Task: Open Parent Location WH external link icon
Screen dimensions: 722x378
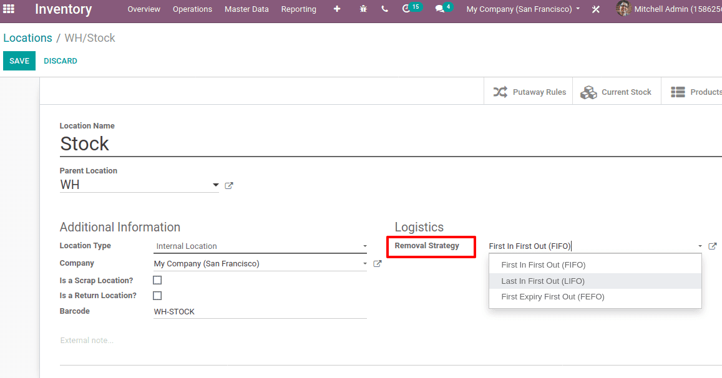Action: (x=229, y=185)
